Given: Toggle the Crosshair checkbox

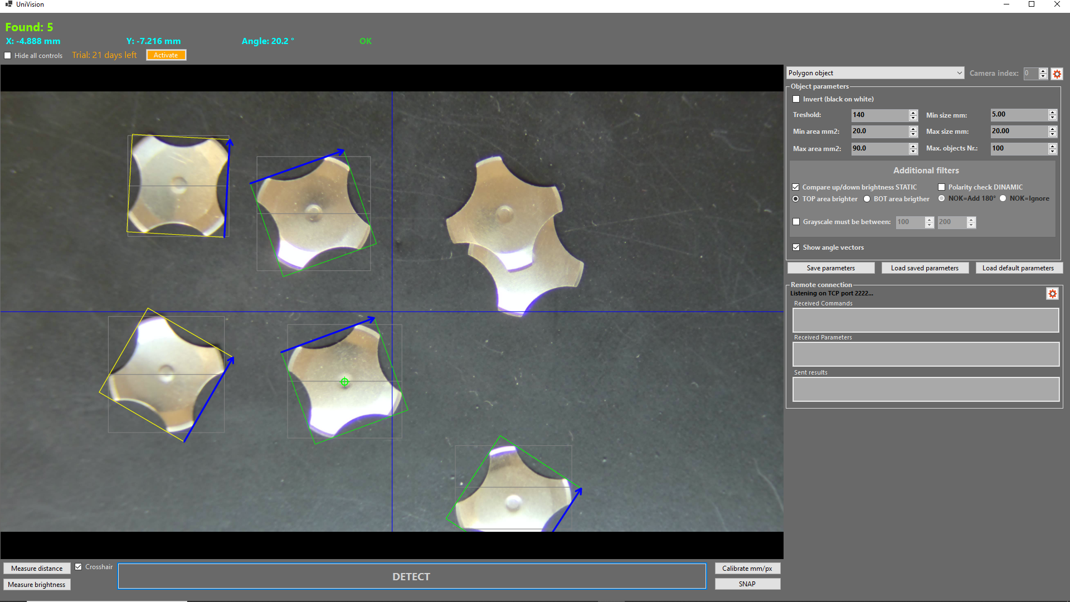Looking at the screenshot, I should pos(79,567).
